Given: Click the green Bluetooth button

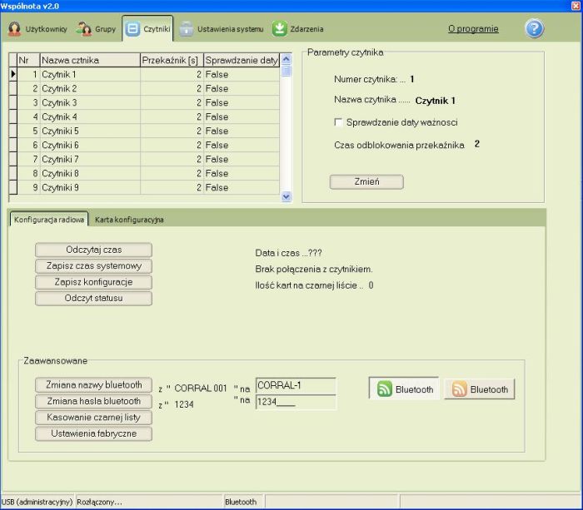Looking at the screenshot, I should click(x=406, y=389).
